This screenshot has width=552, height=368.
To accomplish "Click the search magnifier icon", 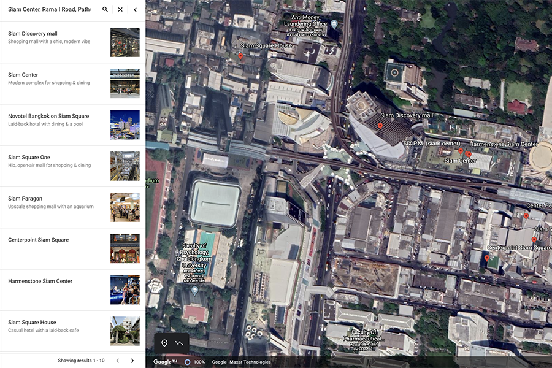I will point(105,10).
